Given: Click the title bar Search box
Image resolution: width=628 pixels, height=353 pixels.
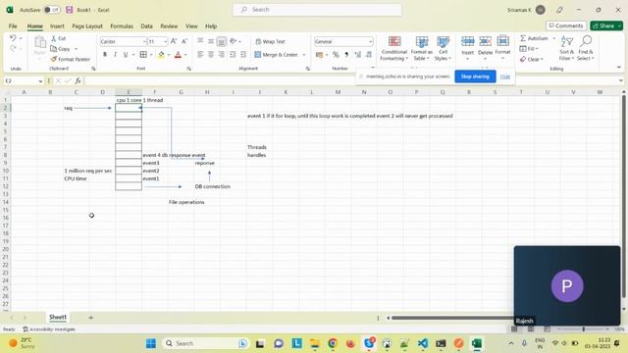Looking at the screenshot, I should point(317,10).
